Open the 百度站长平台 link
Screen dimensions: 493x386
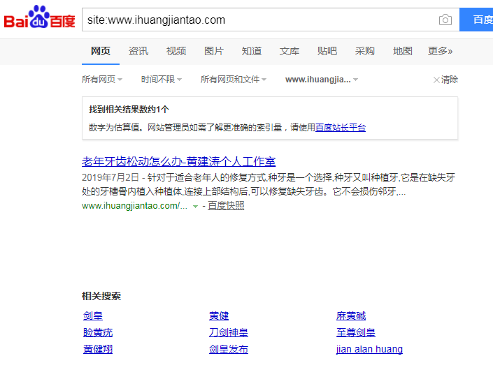coord(340,128)
